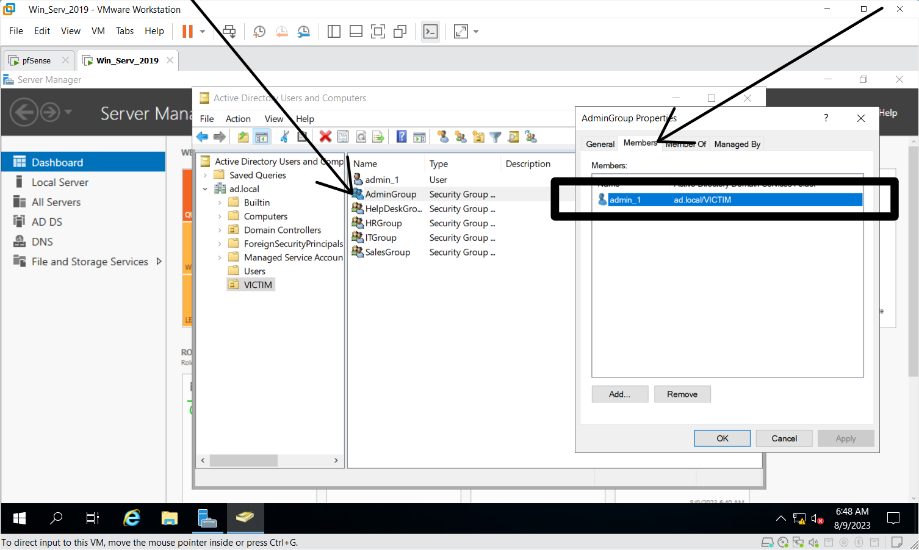Image resolution: width=919 pixels, height=550 pixels.
Task: Open AD DS in Server Manager sidebar
Action: pyautogui.click(x=47, y=222)
